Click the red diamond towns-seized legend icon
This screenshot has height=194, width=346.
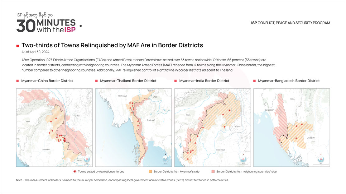tap(74, 171)
